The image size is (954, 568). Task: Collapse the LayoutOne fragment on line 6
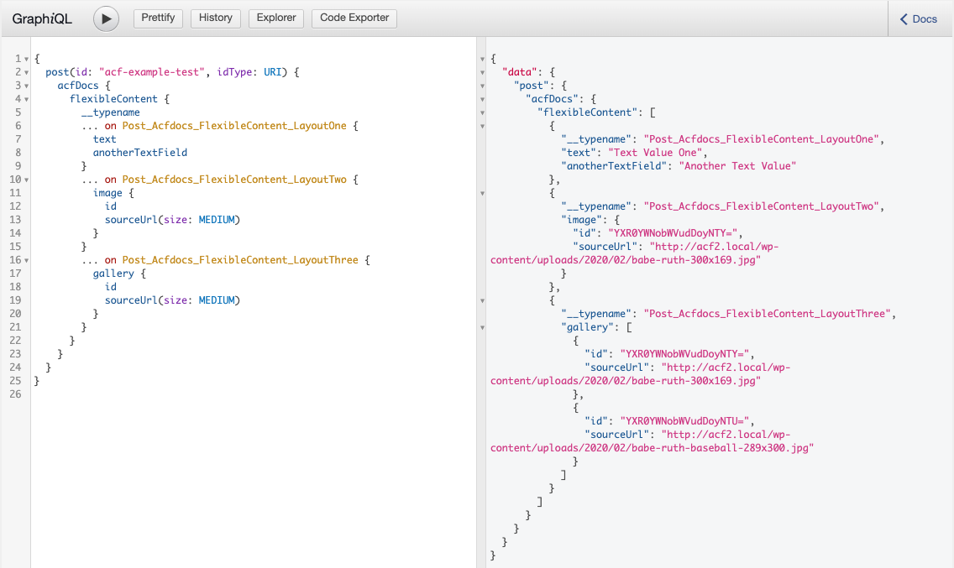click(x=26, y=126)
